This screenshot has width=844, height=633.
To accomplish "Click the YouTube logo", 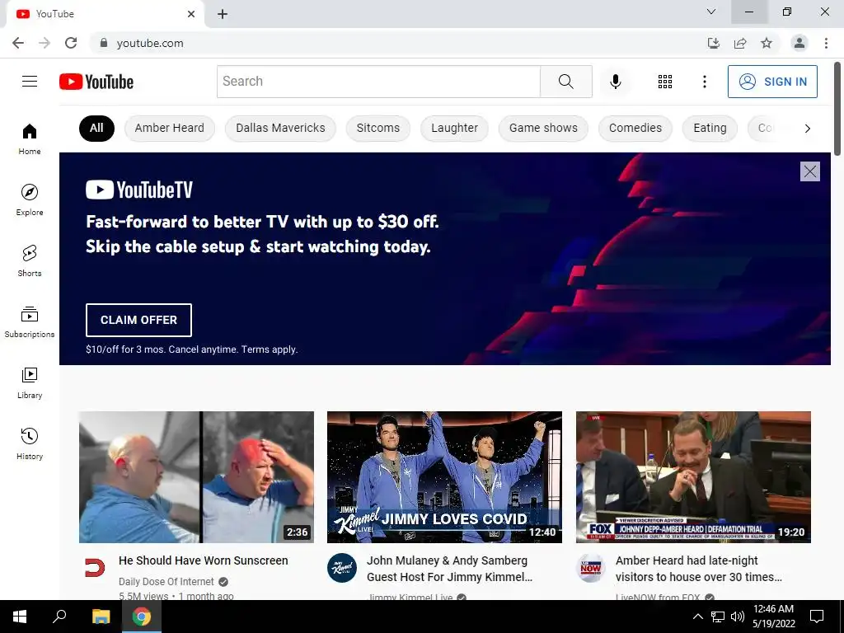I will point(96,82).
